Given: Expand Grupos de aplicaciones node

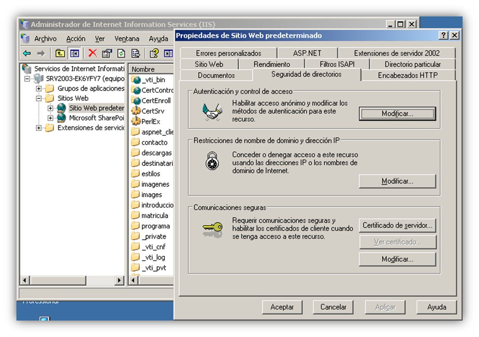Looking at the screenshot, I should click(39, 89).
